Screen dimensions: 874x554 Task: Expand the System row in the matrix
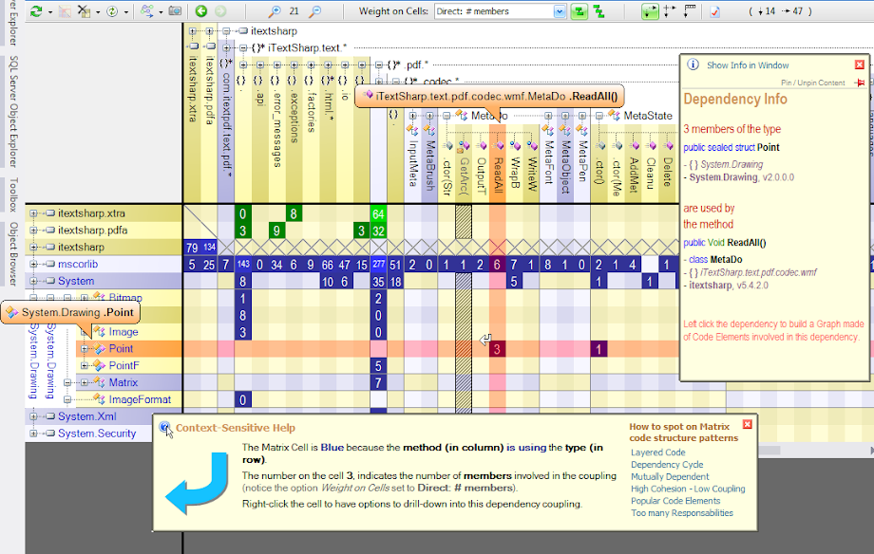(33, 281)
